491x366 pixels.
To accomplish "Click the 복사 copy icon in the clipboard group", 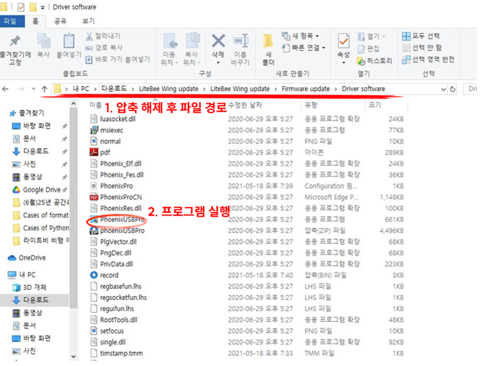I will click(x=44, y=45).
